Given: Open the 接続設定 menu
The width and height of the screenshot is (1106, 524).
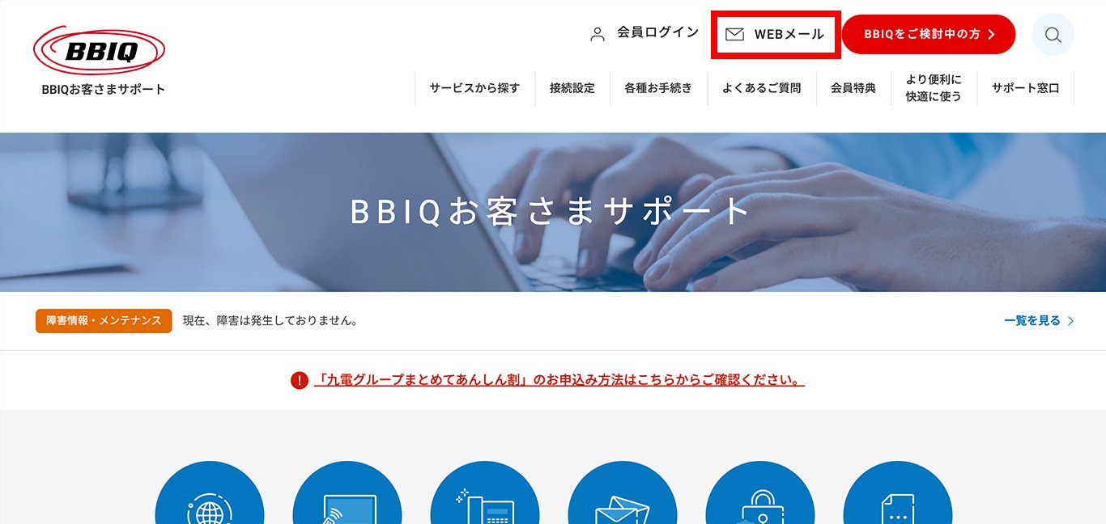Looking at the screenshot, I should point(572,88).
